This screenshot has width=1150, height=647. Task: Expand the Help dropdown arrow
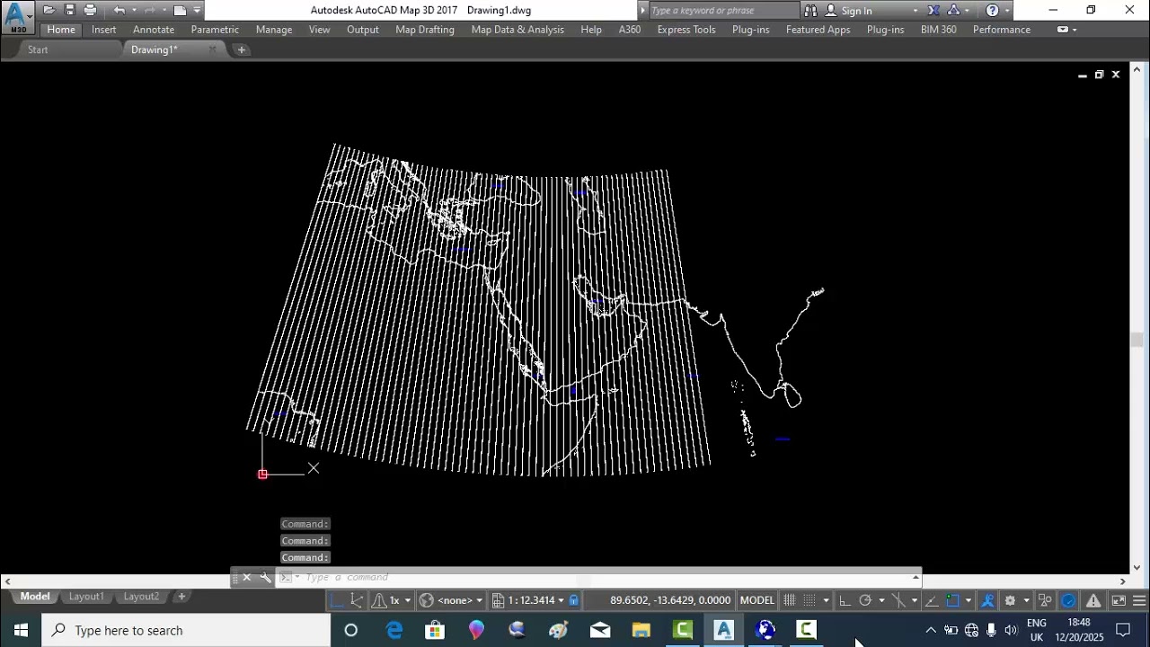coord(1006,11)
